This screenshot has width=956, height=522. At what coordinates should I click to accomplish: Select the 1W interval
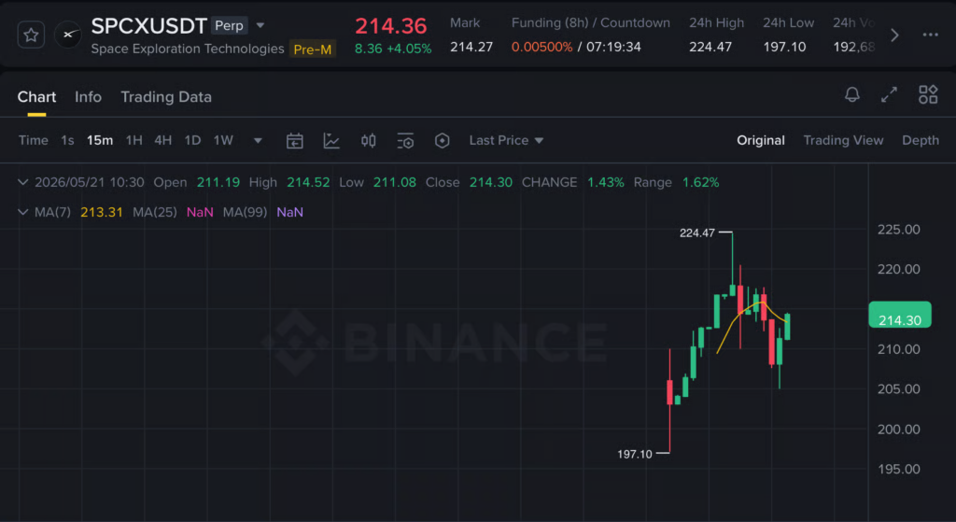[223, 140]
